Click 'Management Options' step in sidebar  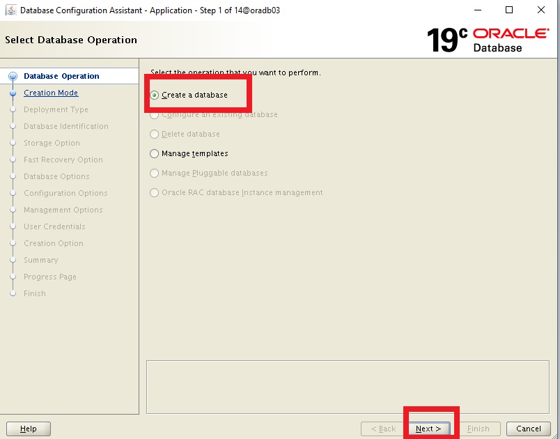[63, 210]
